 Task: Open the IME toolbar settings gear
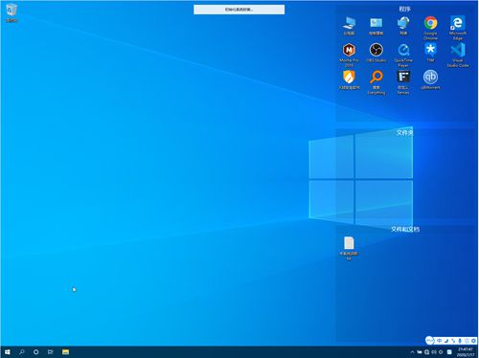tap(473, 341)
